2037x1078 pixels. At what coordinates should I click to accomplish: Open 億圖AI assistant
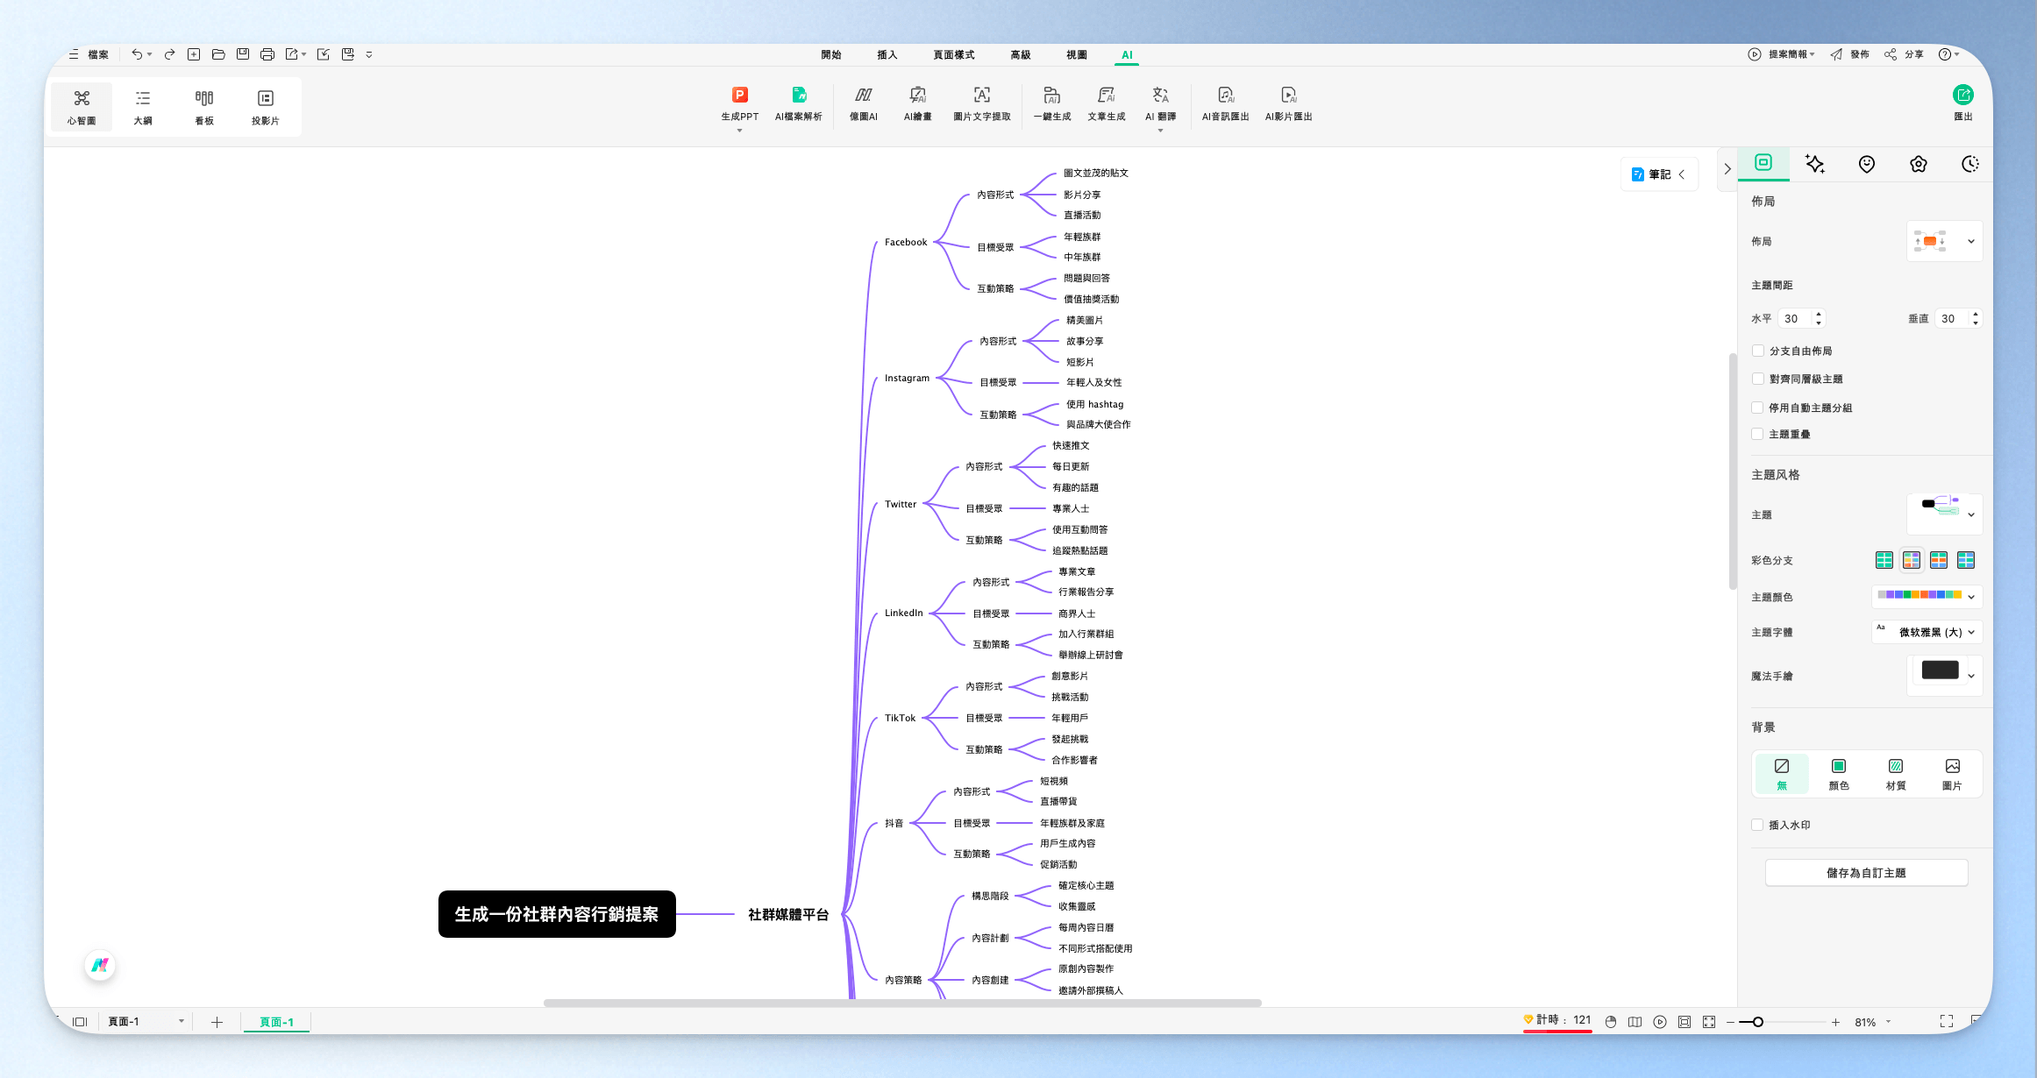click(864, 103)
